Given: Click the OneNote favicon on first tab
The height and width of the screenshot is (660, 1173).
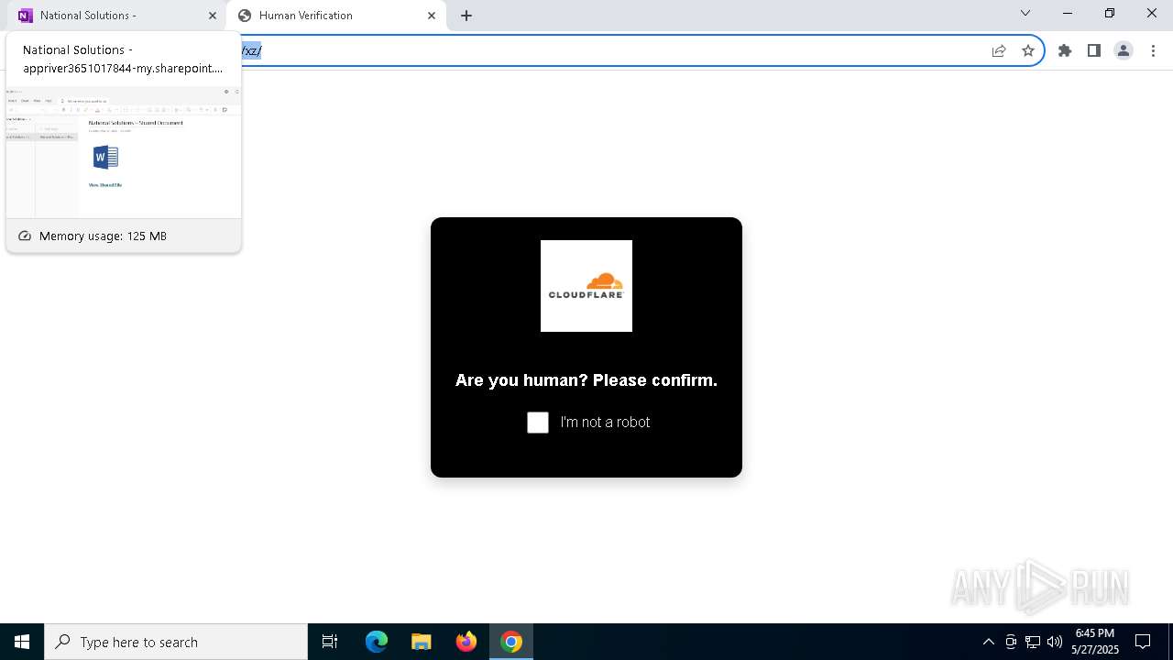Looking at the screenshot, I should click(x=26, y=16).
